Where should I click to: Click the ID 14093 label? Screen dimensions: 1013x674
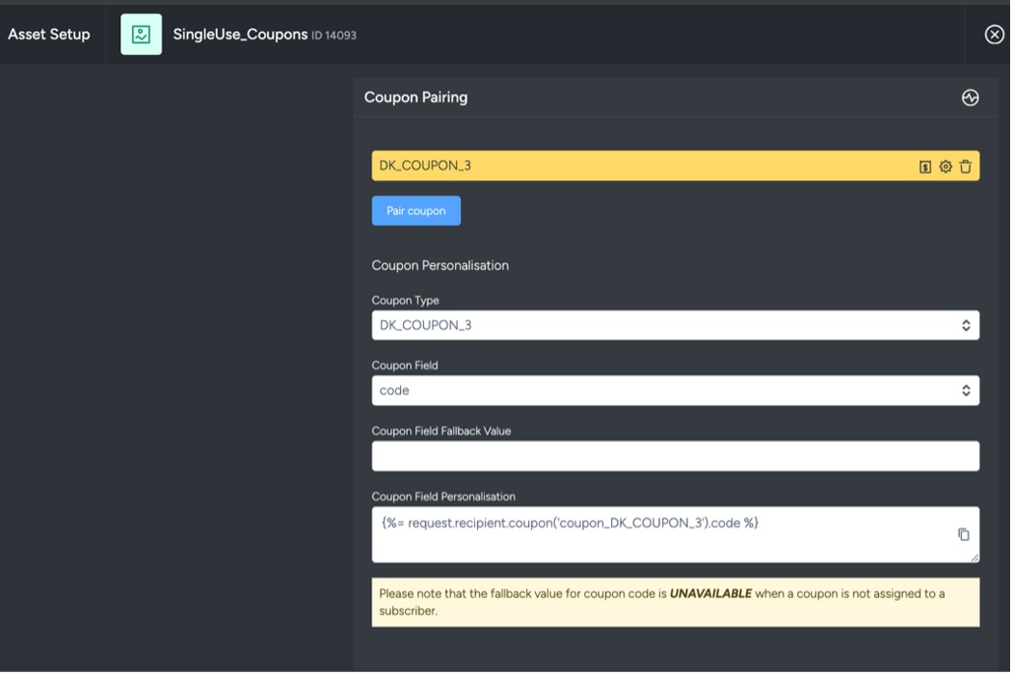pos(333,35)
